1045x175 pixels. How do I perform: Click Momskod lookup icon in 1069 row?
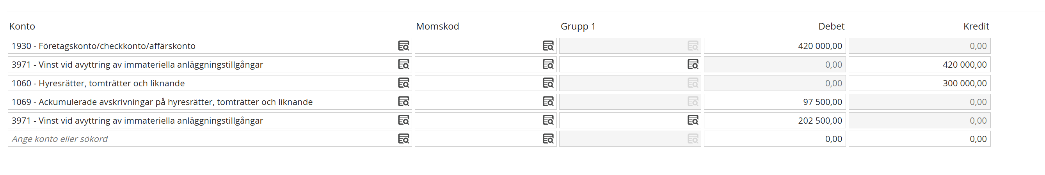coord(548,101)
